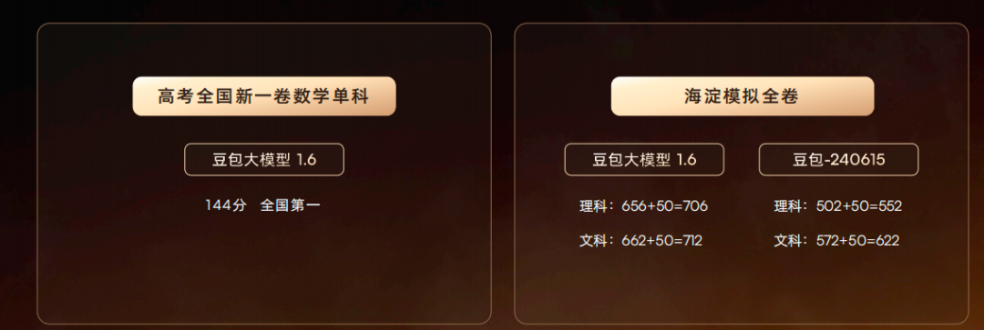
Task: Select the 海淀模拟全卷 gold header badge
Action: coord(743,96)
